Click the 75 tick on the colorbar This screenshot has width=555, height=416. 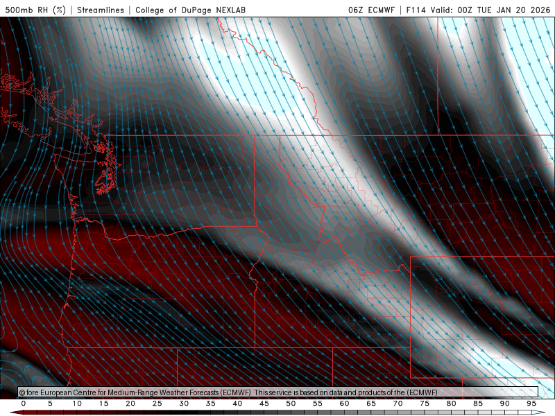pyautogui.click(x=425, y=404)
